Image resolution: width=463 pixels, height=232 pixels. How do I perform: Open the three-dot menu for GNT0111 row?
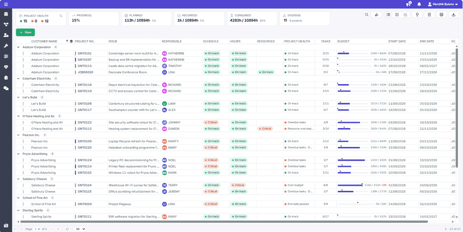tap(23, 217)
